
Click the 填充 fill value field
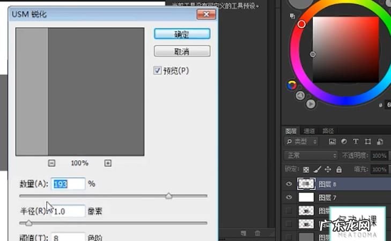click(379, 170)
